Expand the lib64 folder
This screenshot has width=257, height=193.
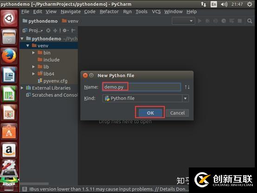coord(33,74)
